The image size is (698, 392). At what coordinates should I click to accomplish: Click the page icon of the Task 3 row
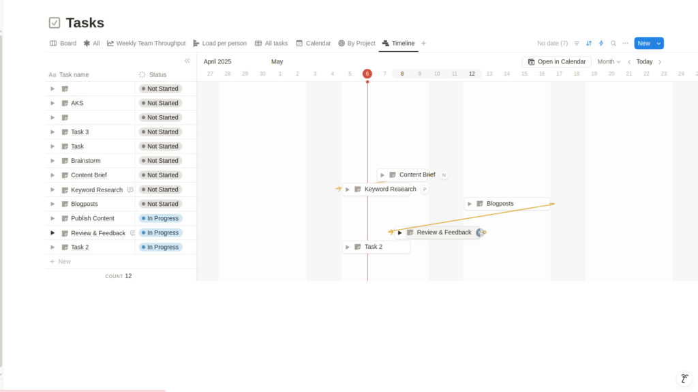(x=65, y=132)
